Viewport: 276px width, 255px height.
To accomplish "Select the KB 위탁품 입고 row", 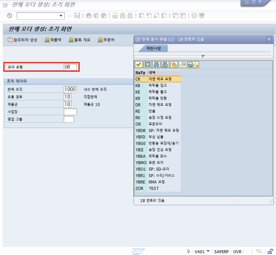I will point(158,86).
